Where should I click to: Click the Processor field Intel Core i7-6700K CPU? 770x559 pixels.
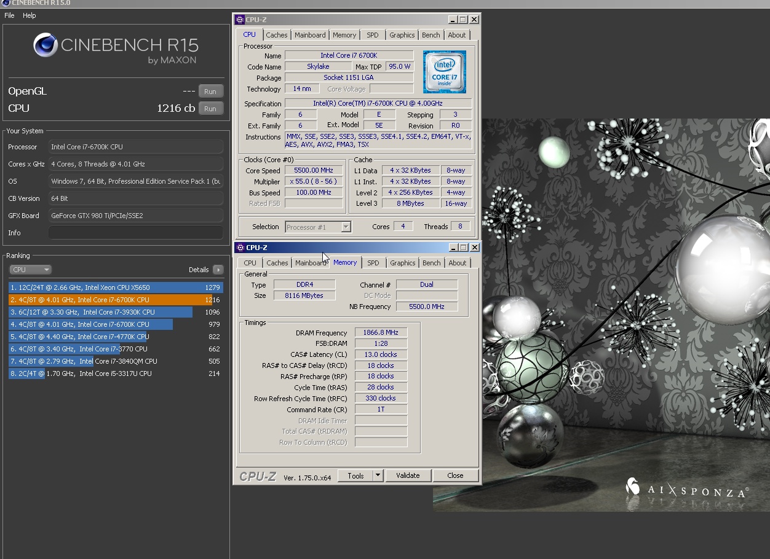pos(135,147)
